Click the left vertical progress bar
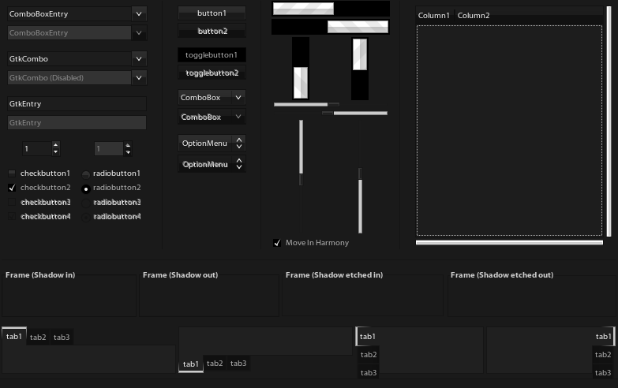Image resolution: width=618 pixels, height=388 pixels. click(x=301, y=69)
